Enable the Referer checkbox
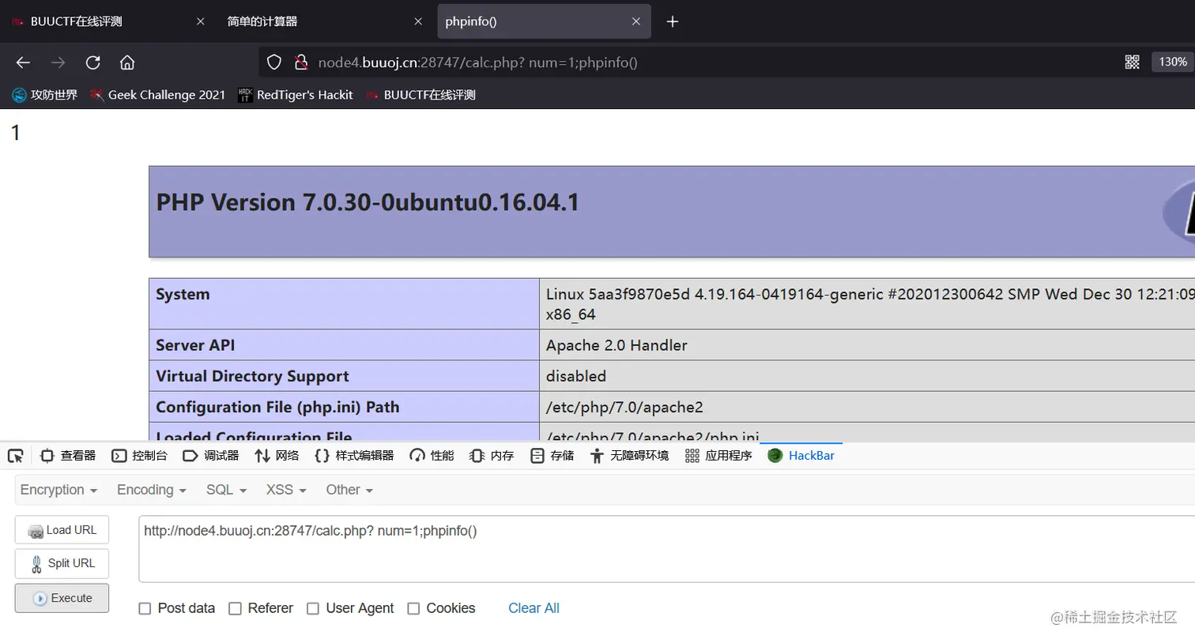 [235, 608]
